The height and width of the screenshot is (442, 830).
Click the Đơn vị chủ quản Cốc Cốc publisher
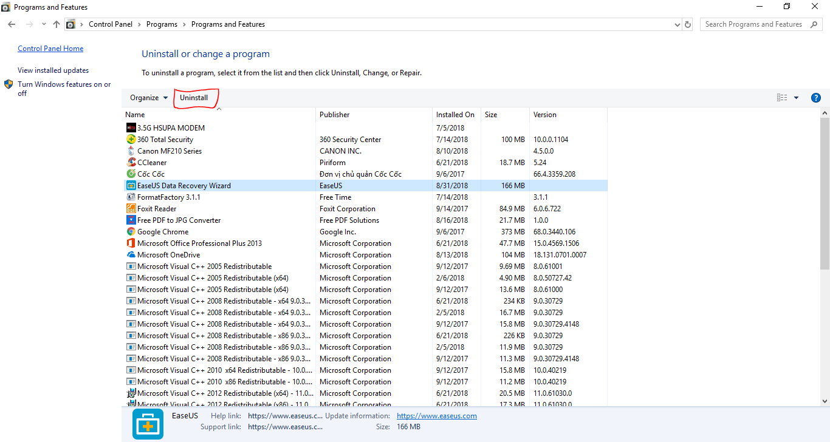click(x=360, y=174)
